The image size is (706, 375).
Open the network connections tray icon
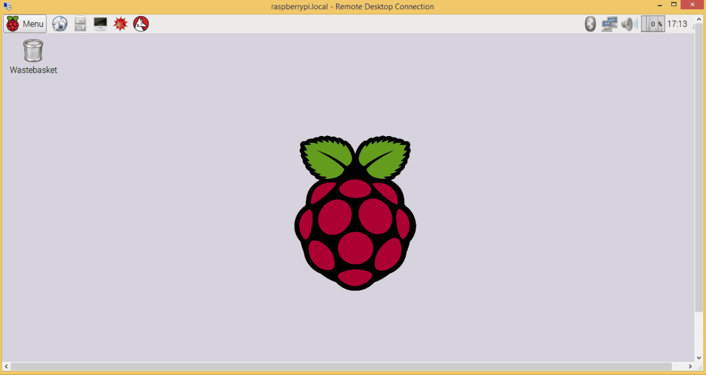coord(609,24)
